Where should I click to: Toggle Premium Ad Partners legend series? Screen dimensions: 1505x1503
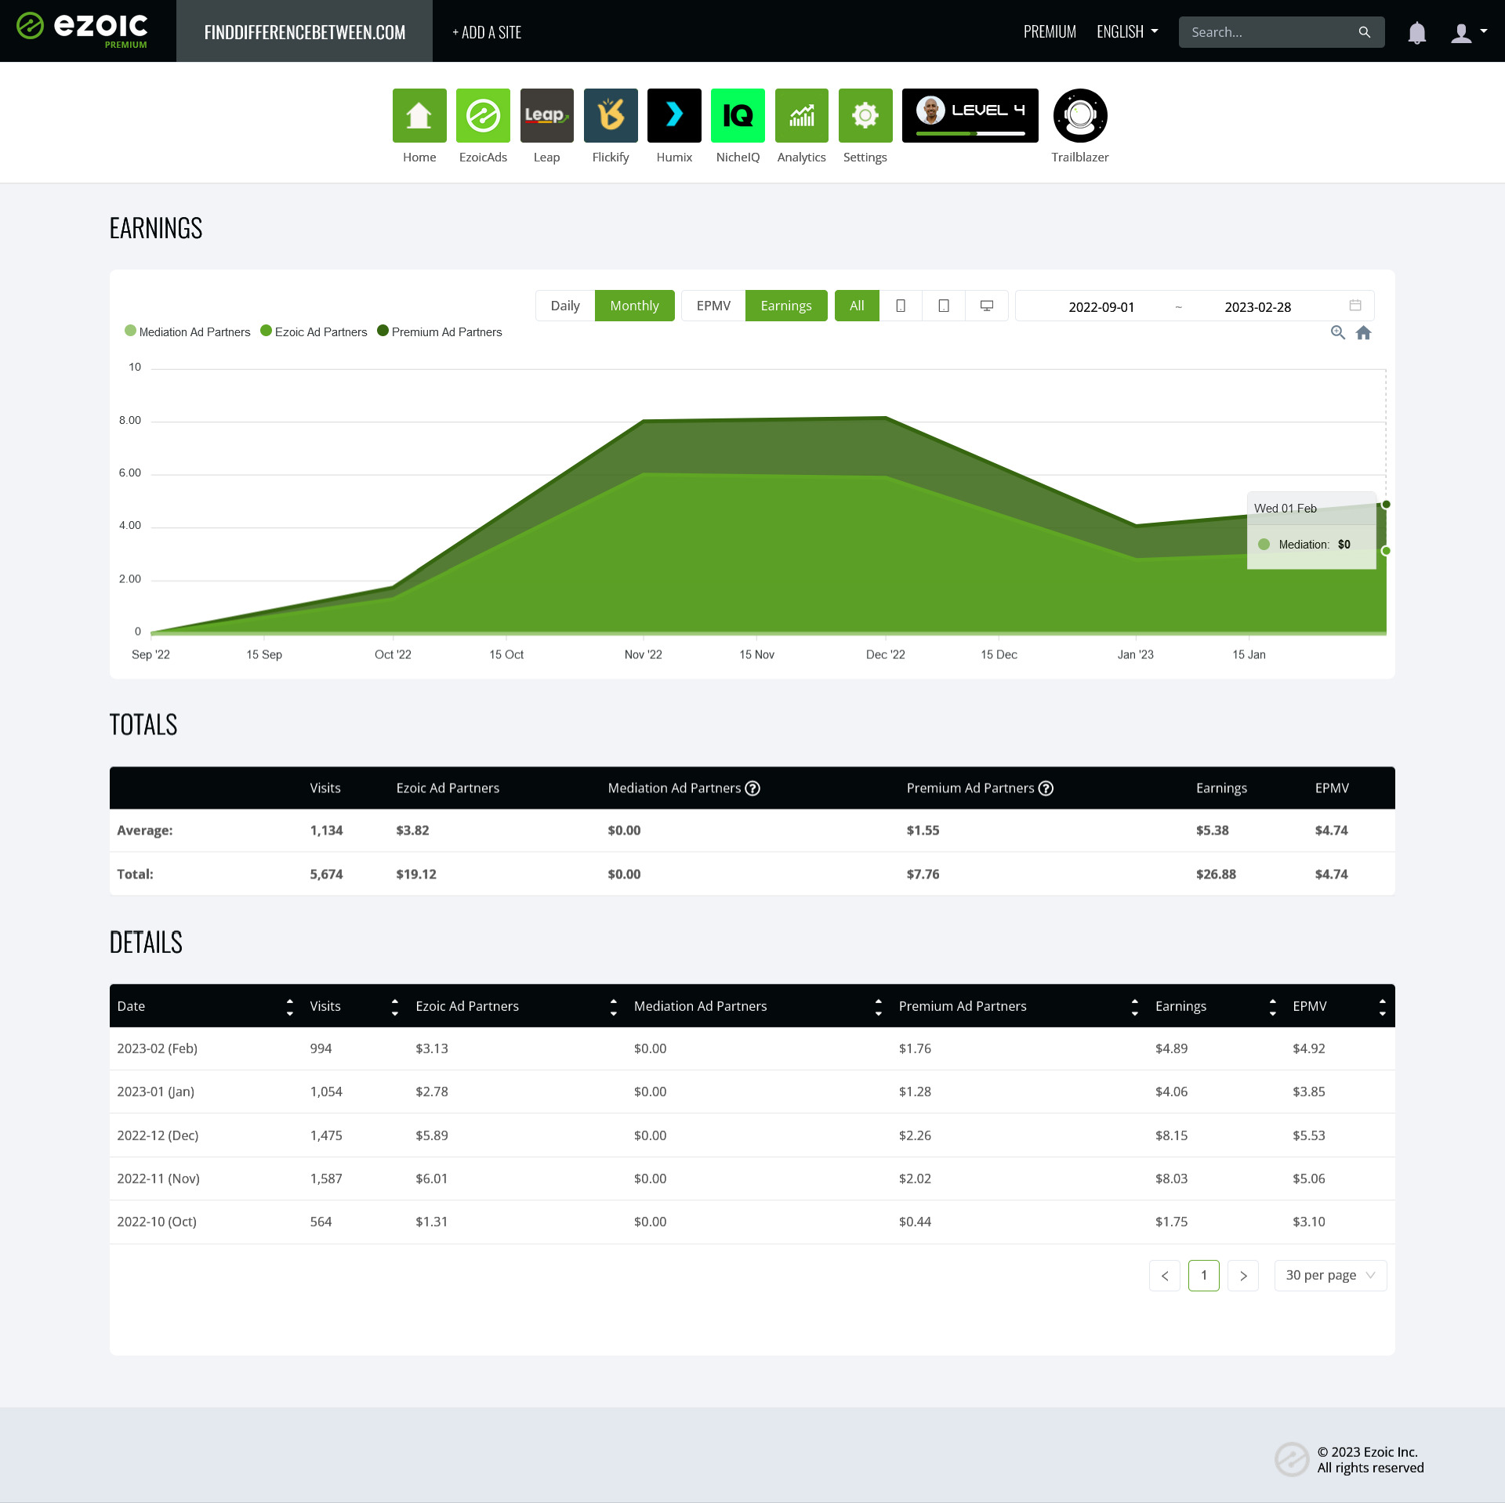pyautogui.click(x=440, y=331)
